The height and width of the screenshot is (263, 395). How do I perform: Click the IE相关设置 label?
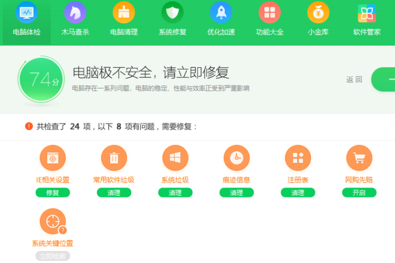tap(53, 180)
